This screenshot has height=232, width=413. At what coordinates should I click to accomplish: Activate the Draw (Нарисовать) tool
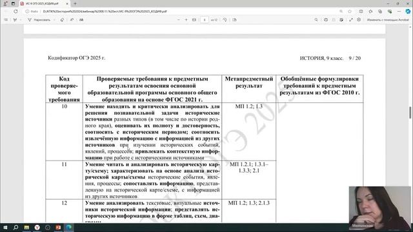39,20
